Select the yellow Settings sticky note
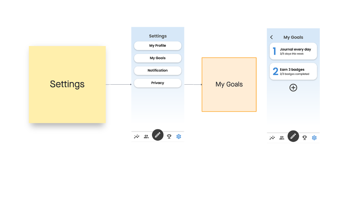Image resolution: width=352 pixels, height=214 pixels. [x=67, y=84]
